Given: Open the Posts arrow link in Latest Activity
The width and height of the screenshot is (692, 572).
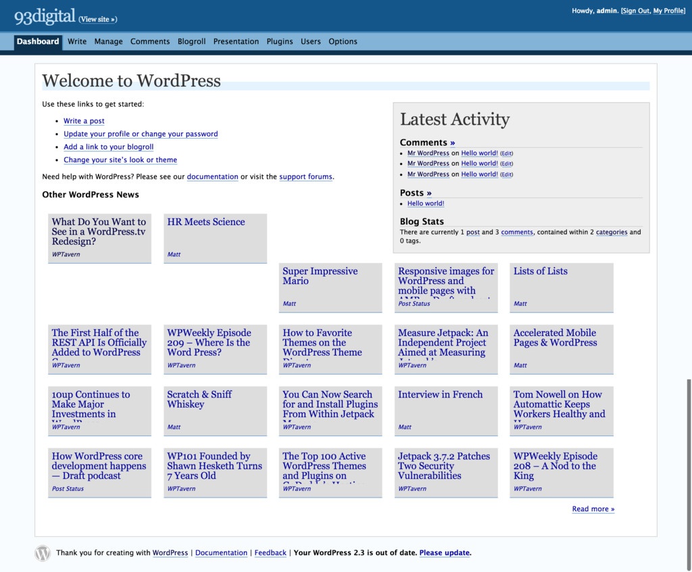Looking at the screenshot, I should tap(428, 193).
